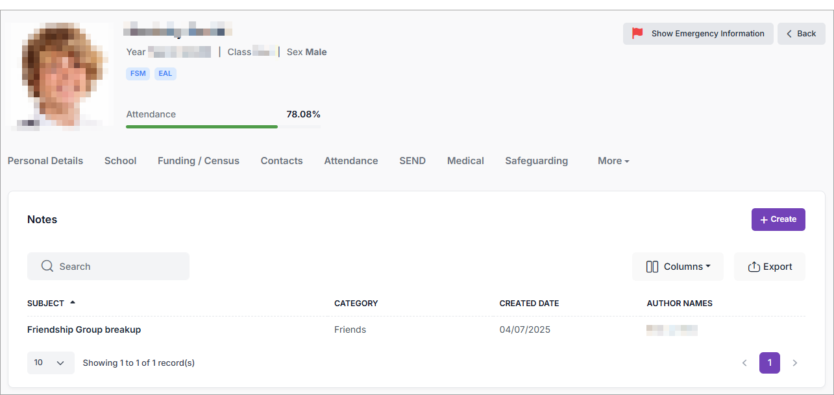Select the Funding / Census tab
This screenshot has height=395, width=834.
pyautogui.click(x=198, y=161)
